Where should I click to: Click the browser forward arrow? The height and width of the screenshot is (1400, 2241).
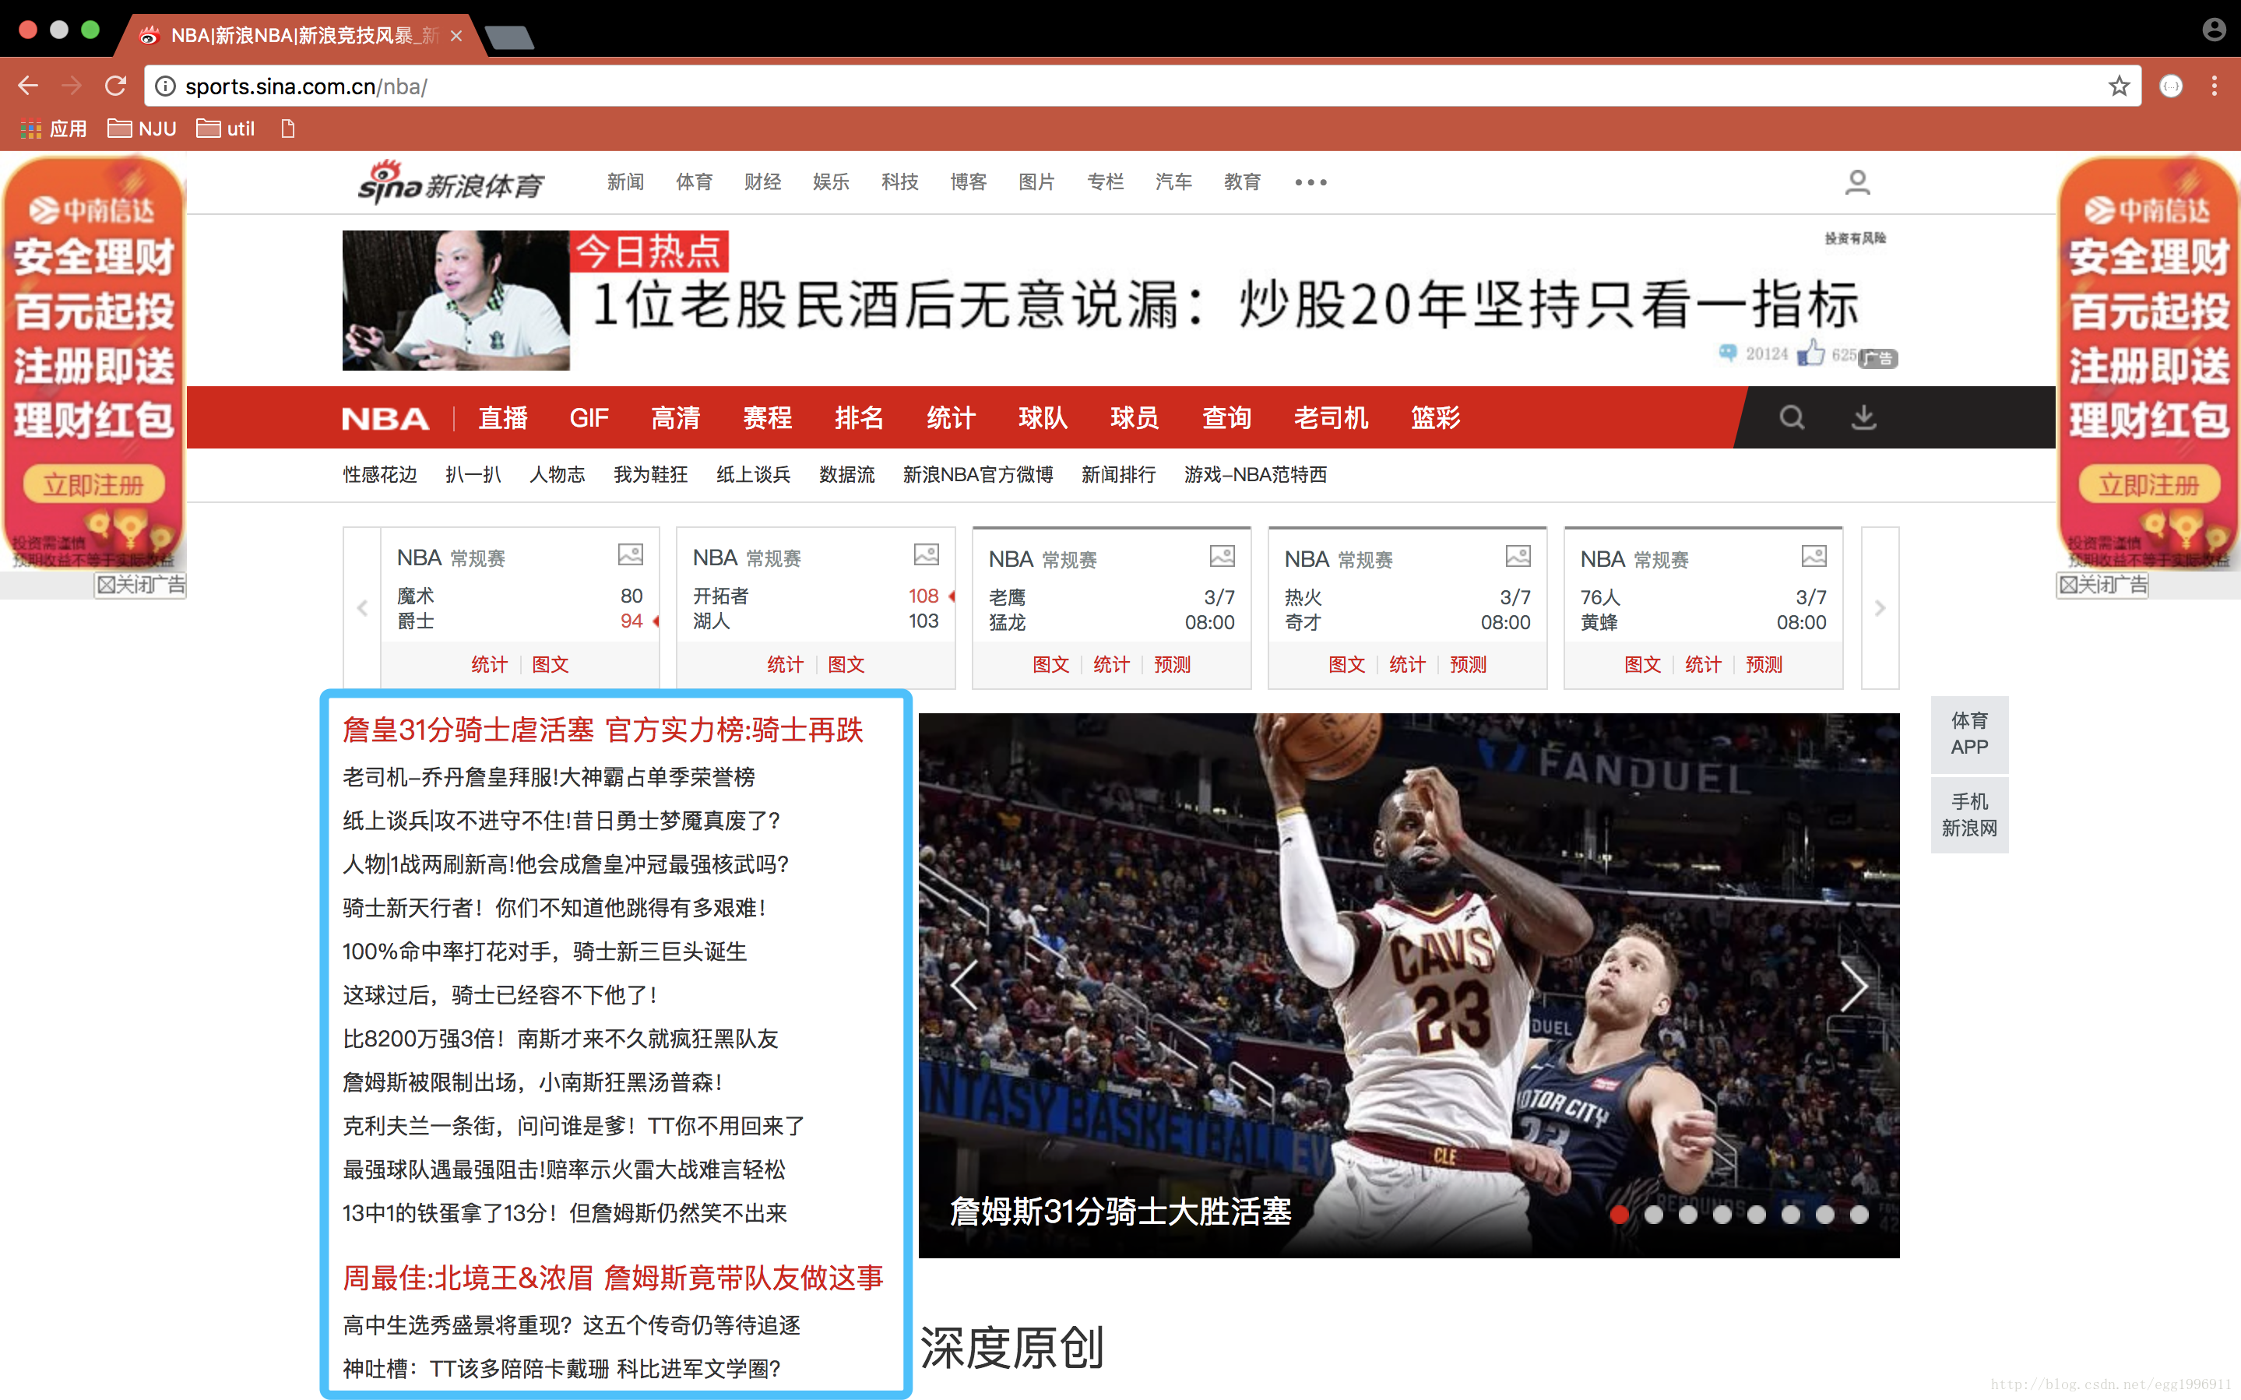(x=72, y=86)
